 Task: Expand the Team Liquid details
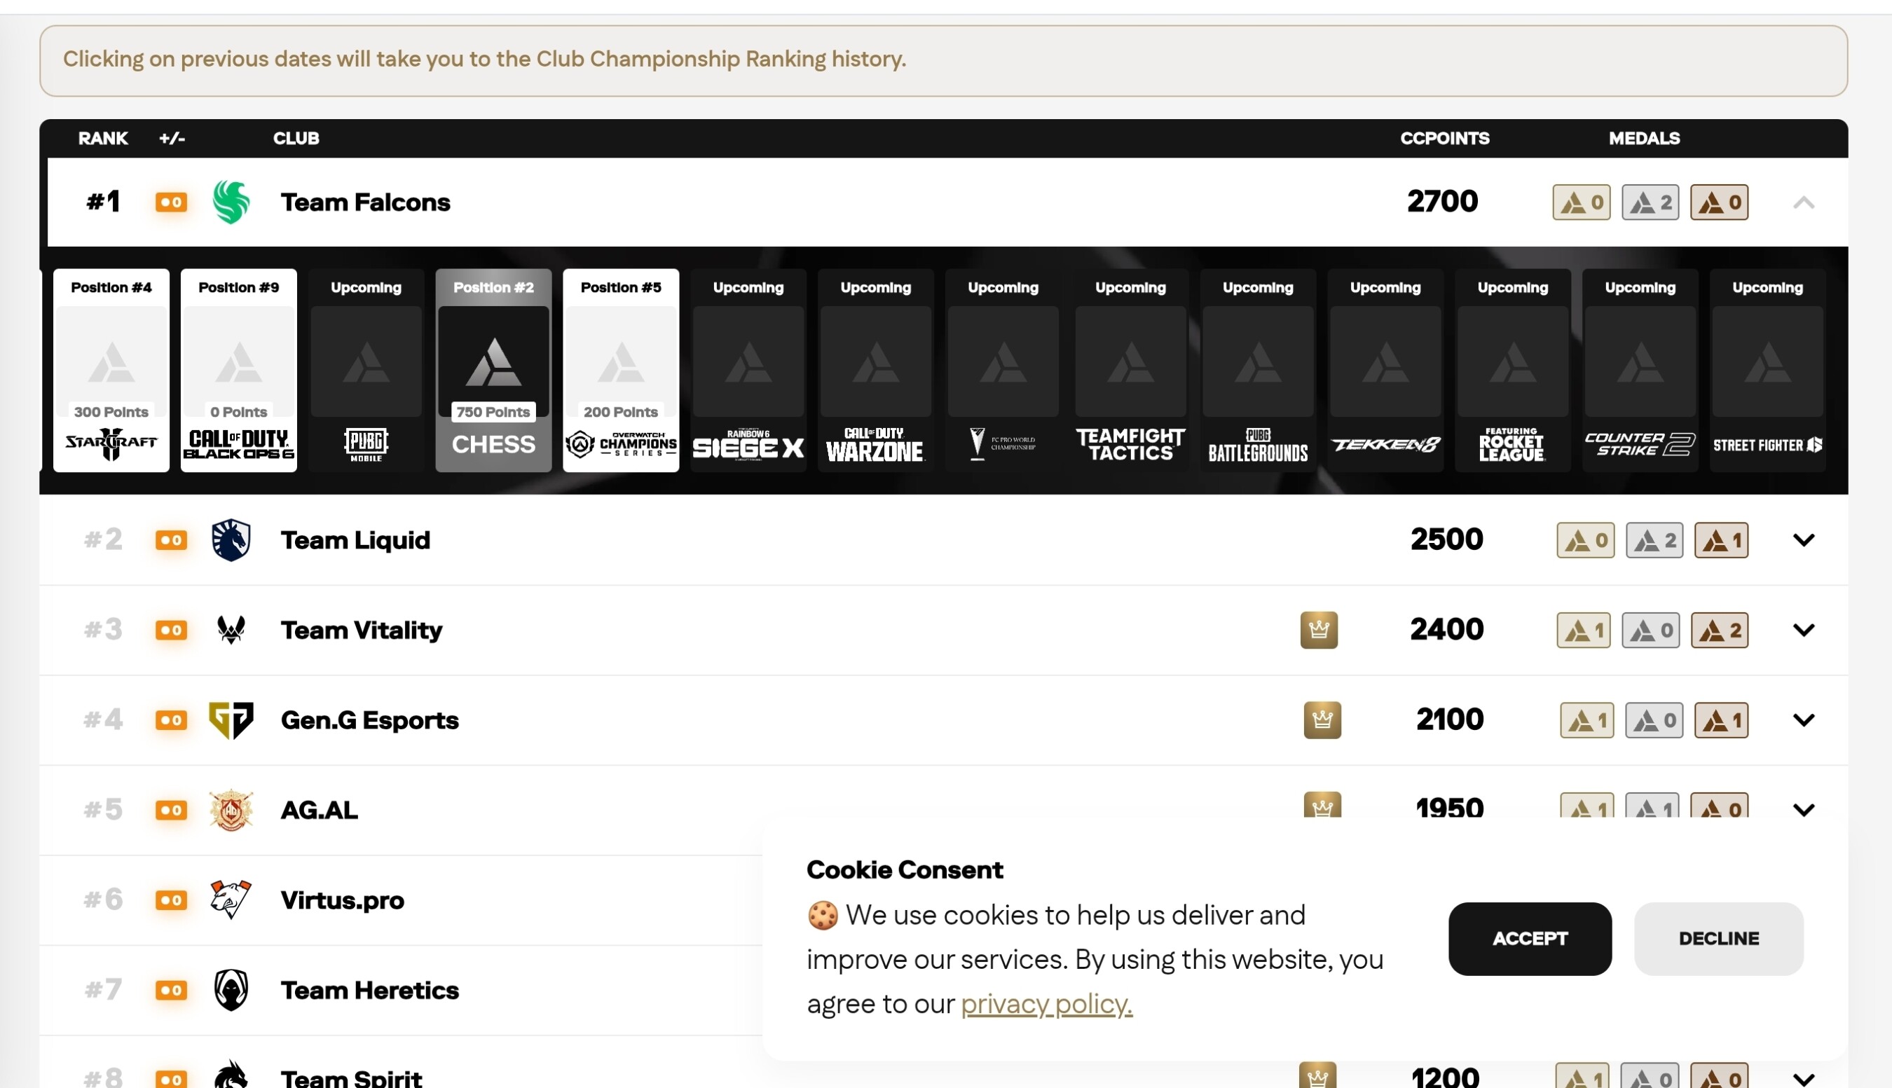tap(1803, 539)
